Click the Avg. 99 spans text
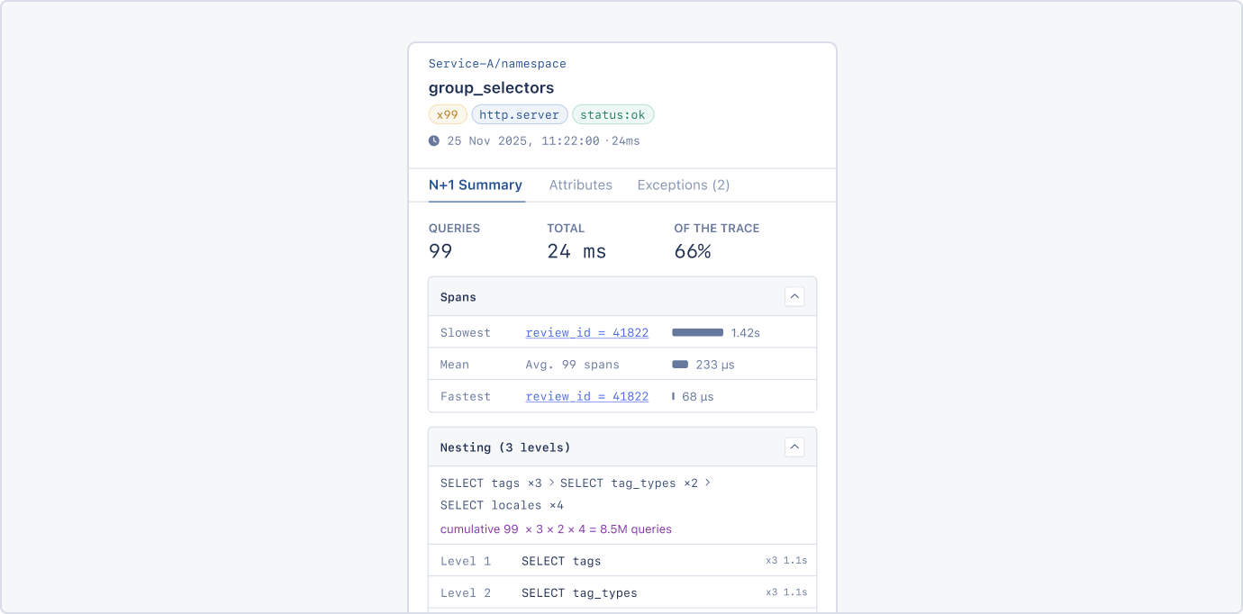Viewport: 1243px width, 614px height. 573,365
